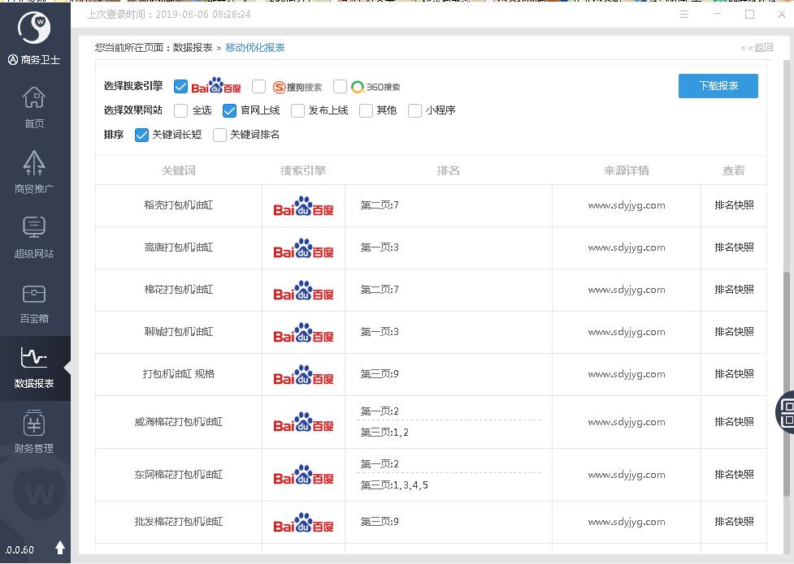
Task: Open 超级网站 website icon in sidebar
Action: point(34,236)
